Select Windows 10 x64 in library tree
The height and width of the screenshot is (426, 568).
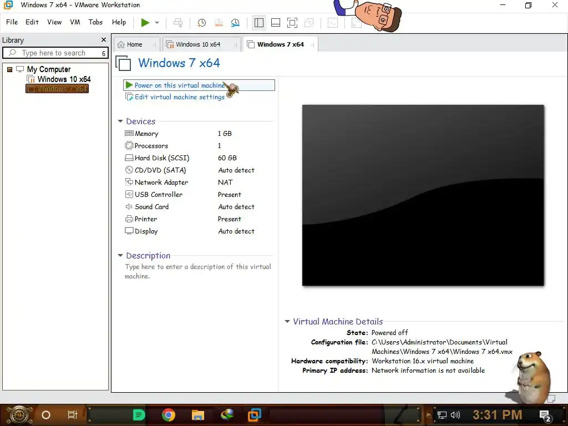[64, 79]
